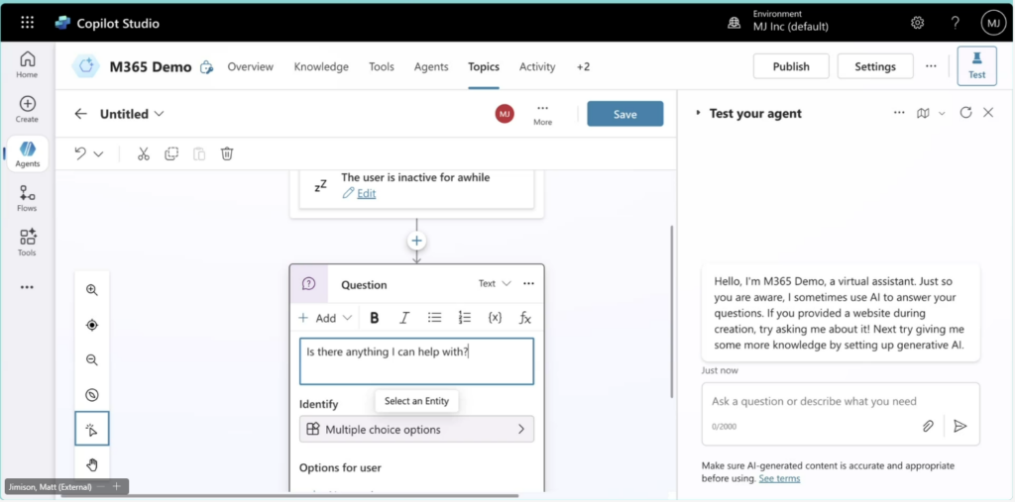Click the M365 Demo agent icon
1015x502 pixels.
pos(85,66)
